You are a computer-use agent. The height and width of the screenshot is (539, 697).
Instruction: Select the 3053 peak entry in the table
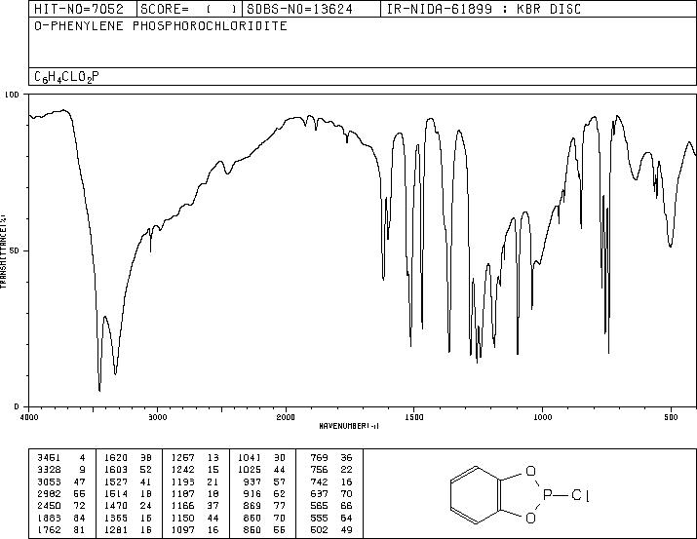pyautogui.click(x=61, y=481)
